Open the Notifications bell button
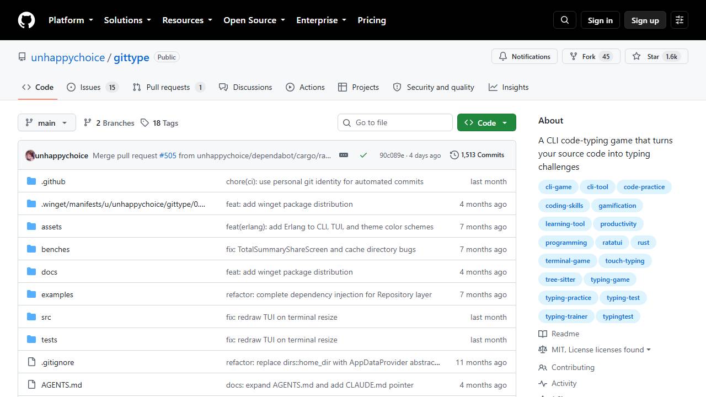 click(525, 56)
